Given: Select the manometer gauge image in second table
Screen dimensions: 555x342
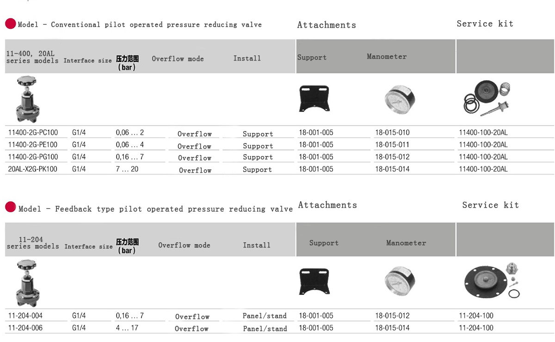Looking at the screenshot, I should [400, 281].
